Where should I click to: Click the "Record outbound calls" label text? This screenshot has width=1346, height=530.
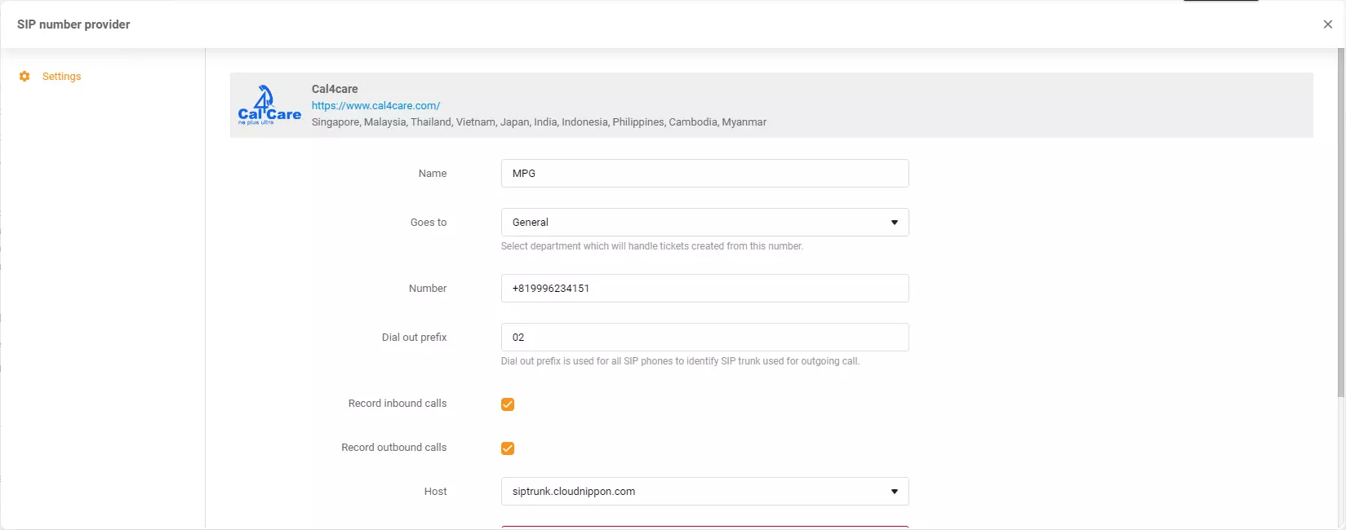click(x=394, y=448)
